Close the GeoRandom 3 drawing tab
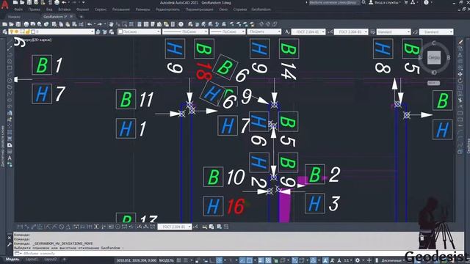The image size is (470, 264). point(71,16)
